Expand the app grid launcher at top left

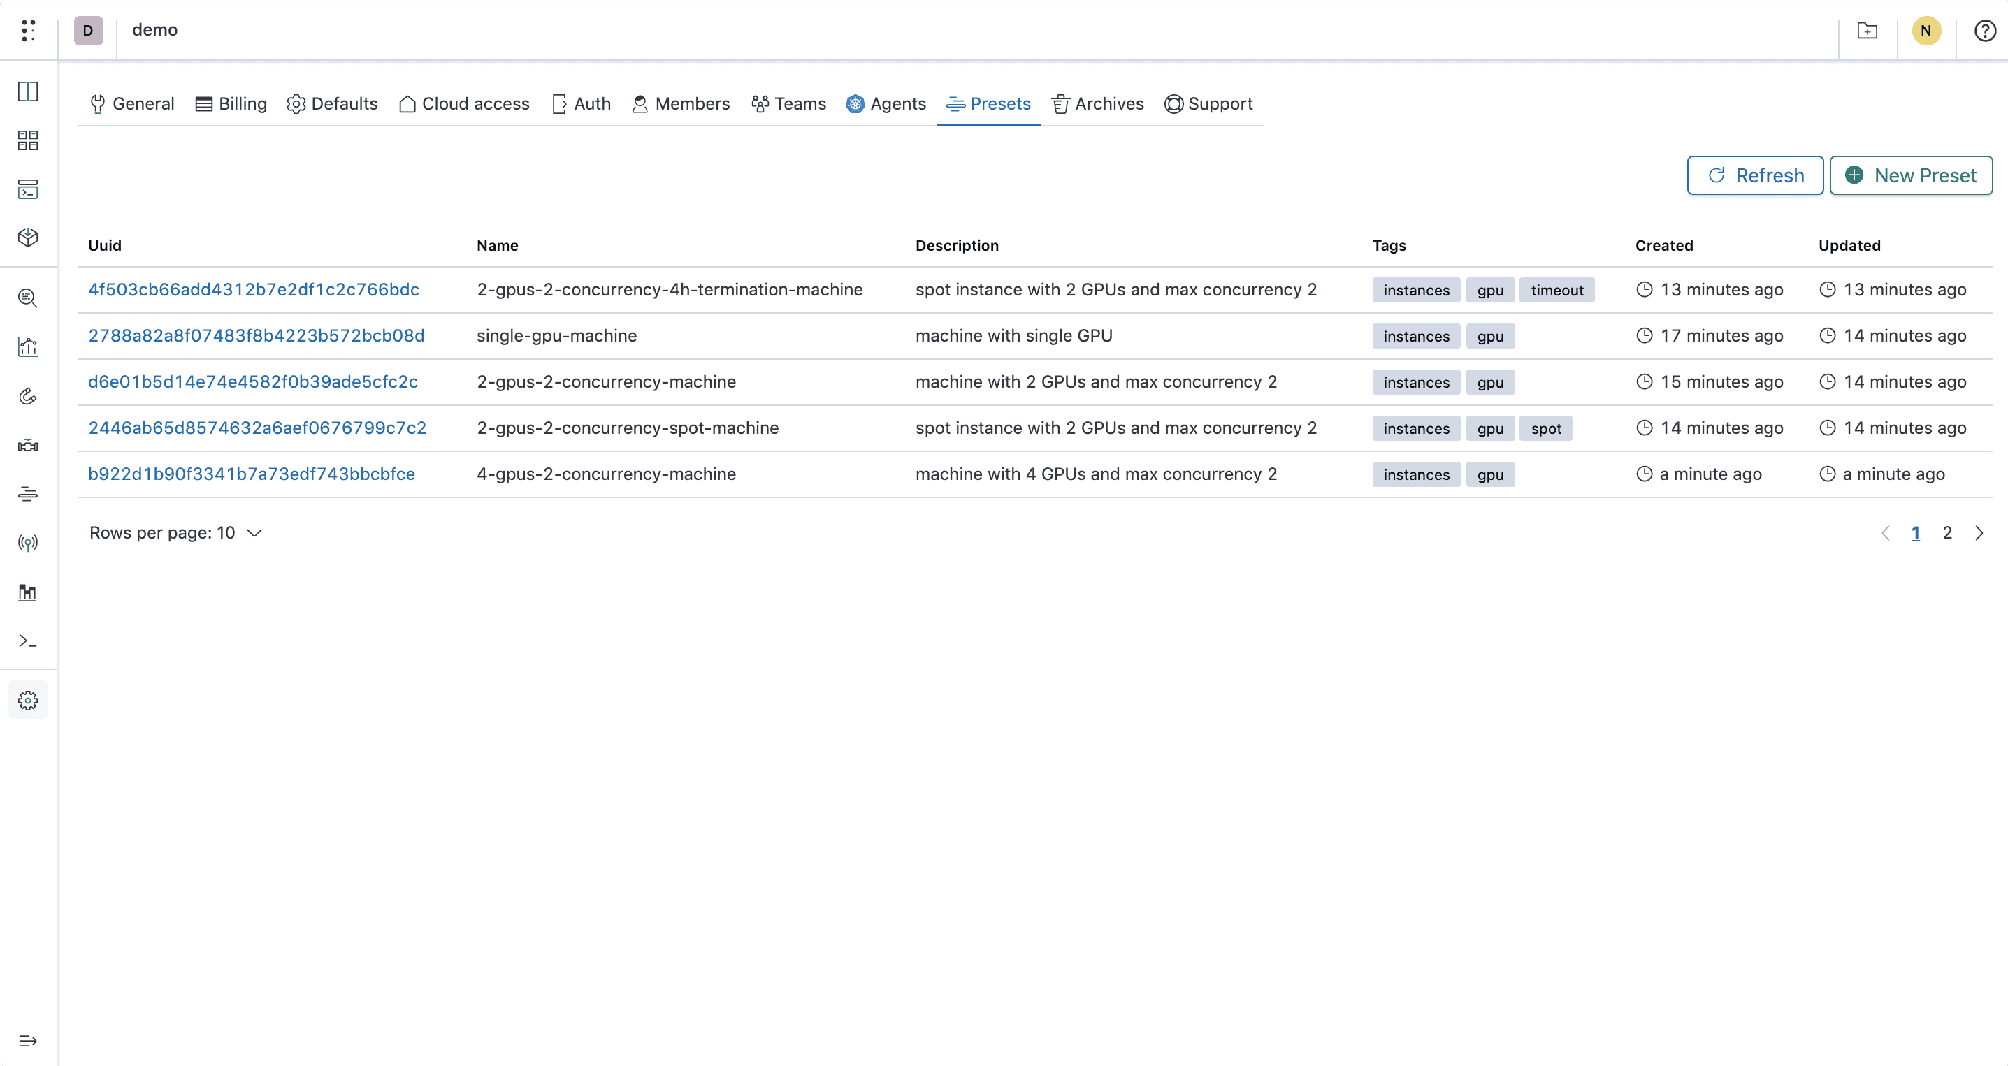(x=28, y=31)
